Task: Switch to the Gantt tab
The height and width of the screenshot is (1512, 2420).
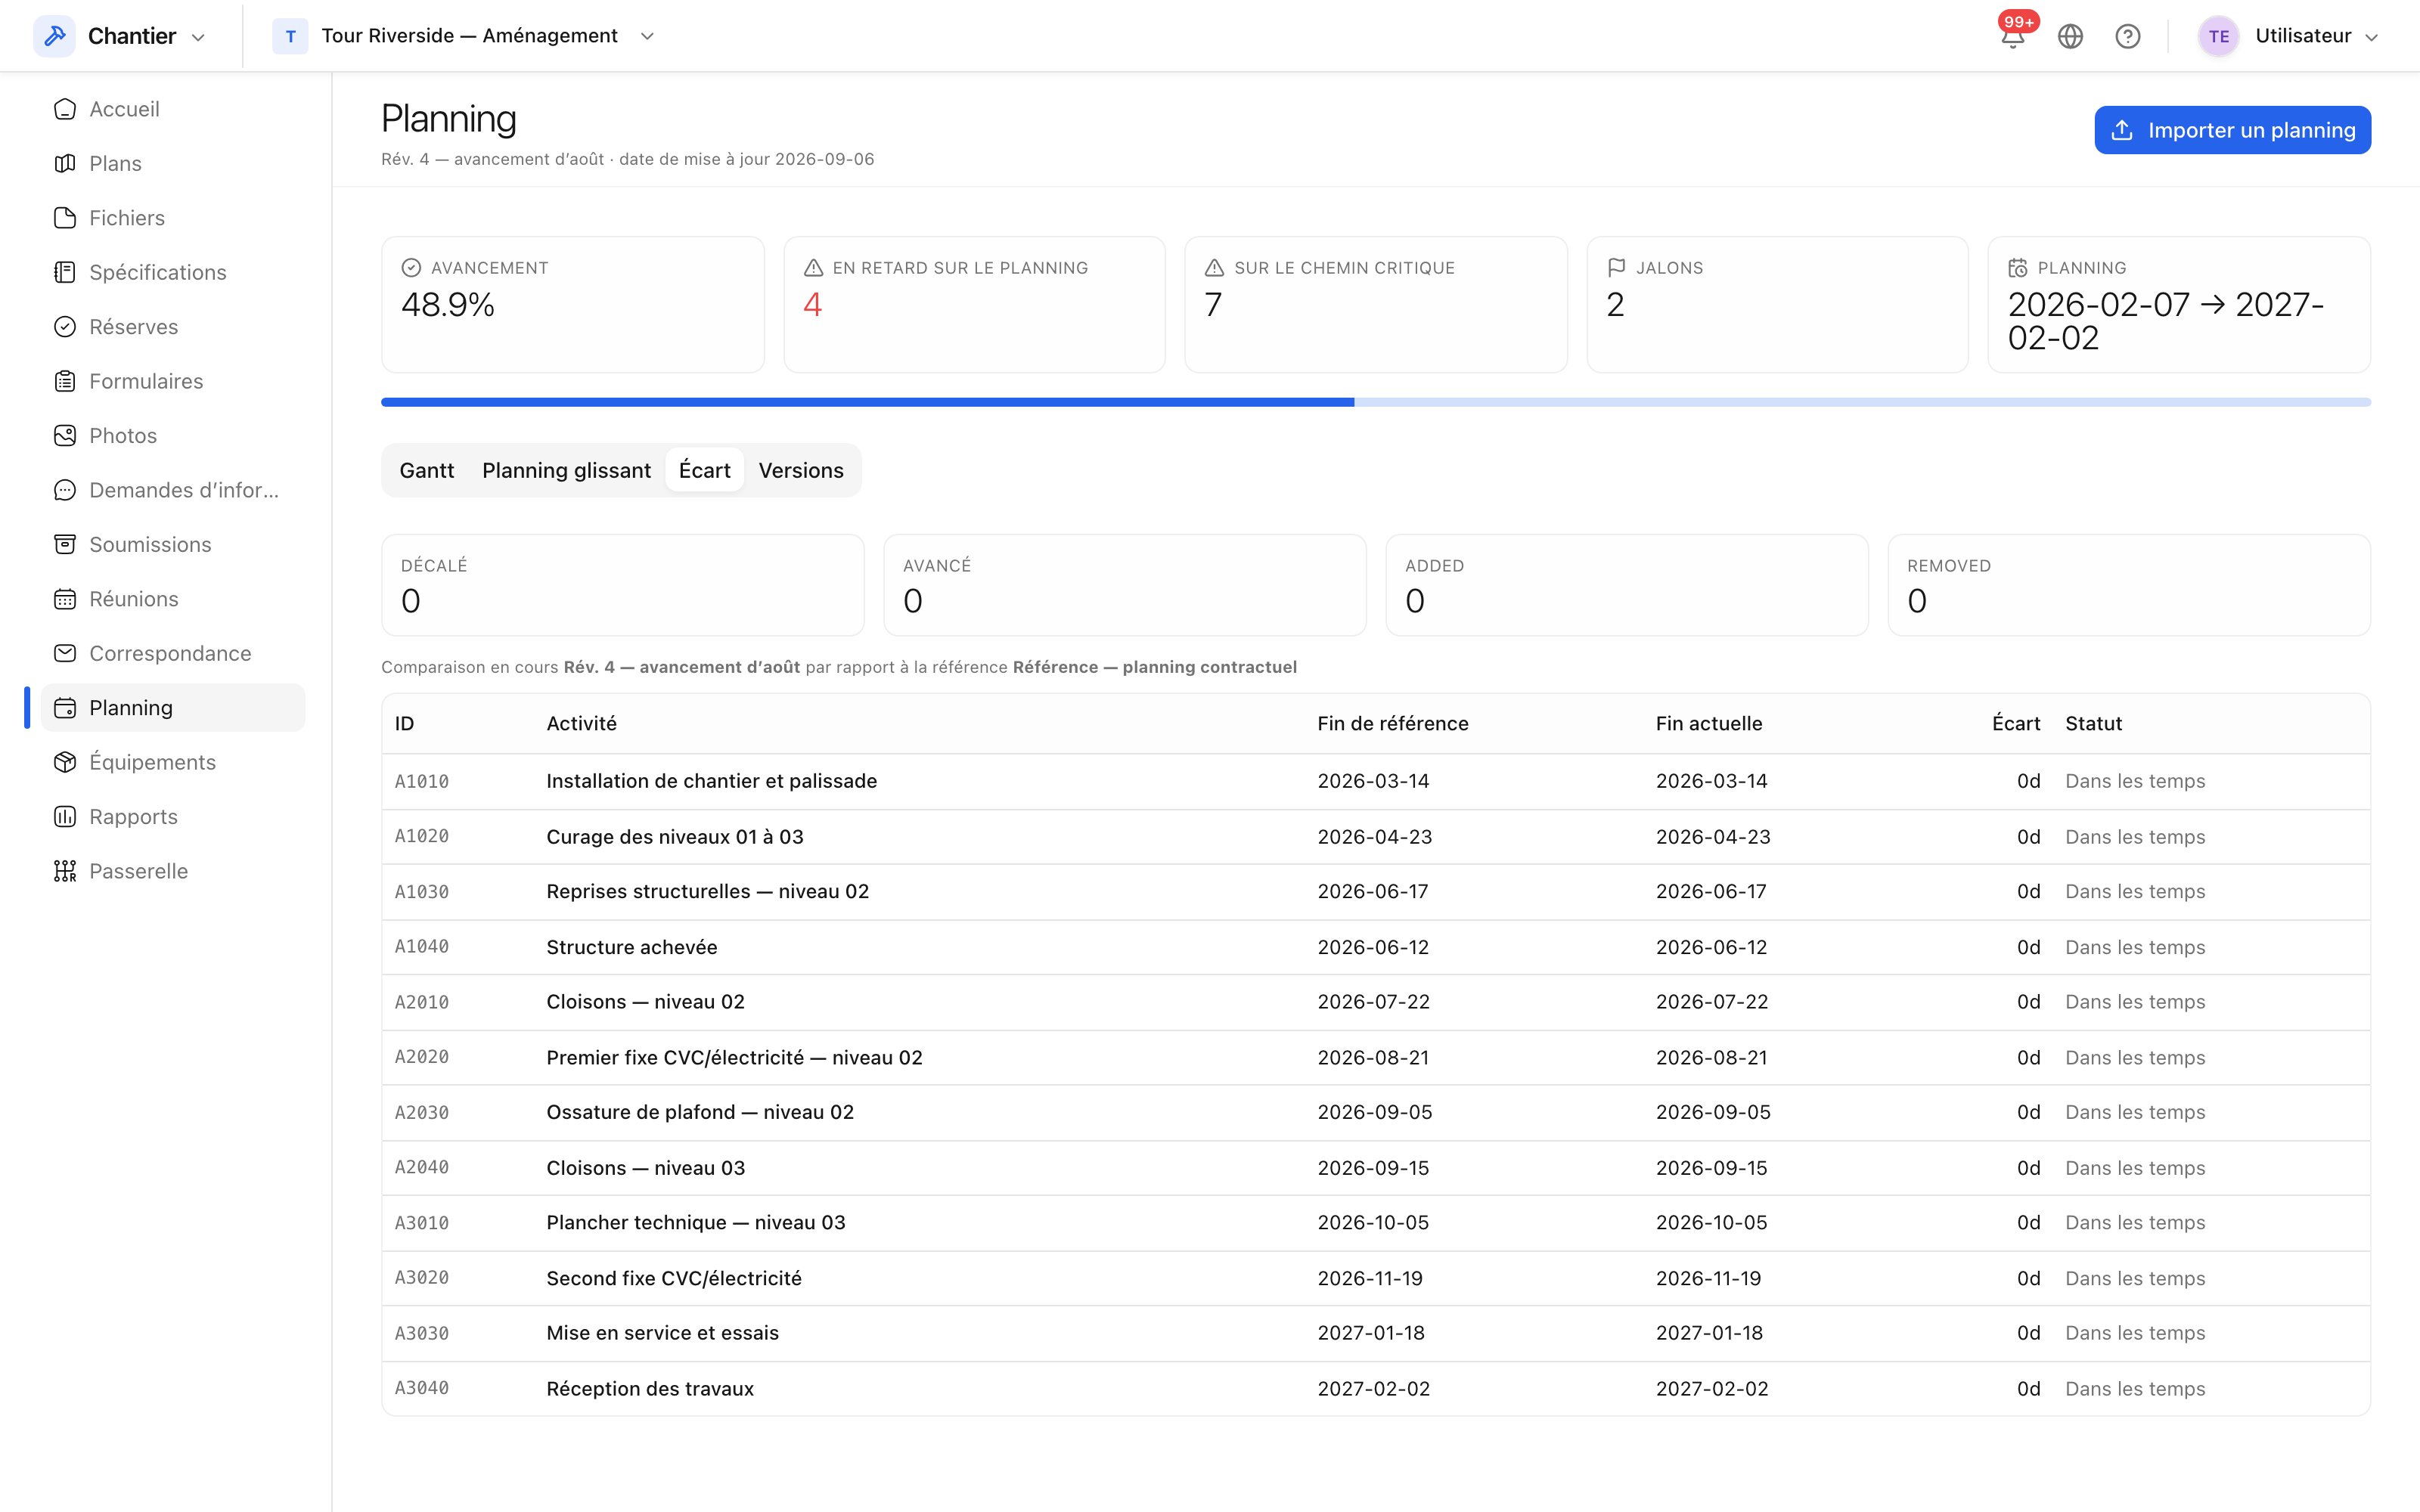Action: tap(427, 470)
